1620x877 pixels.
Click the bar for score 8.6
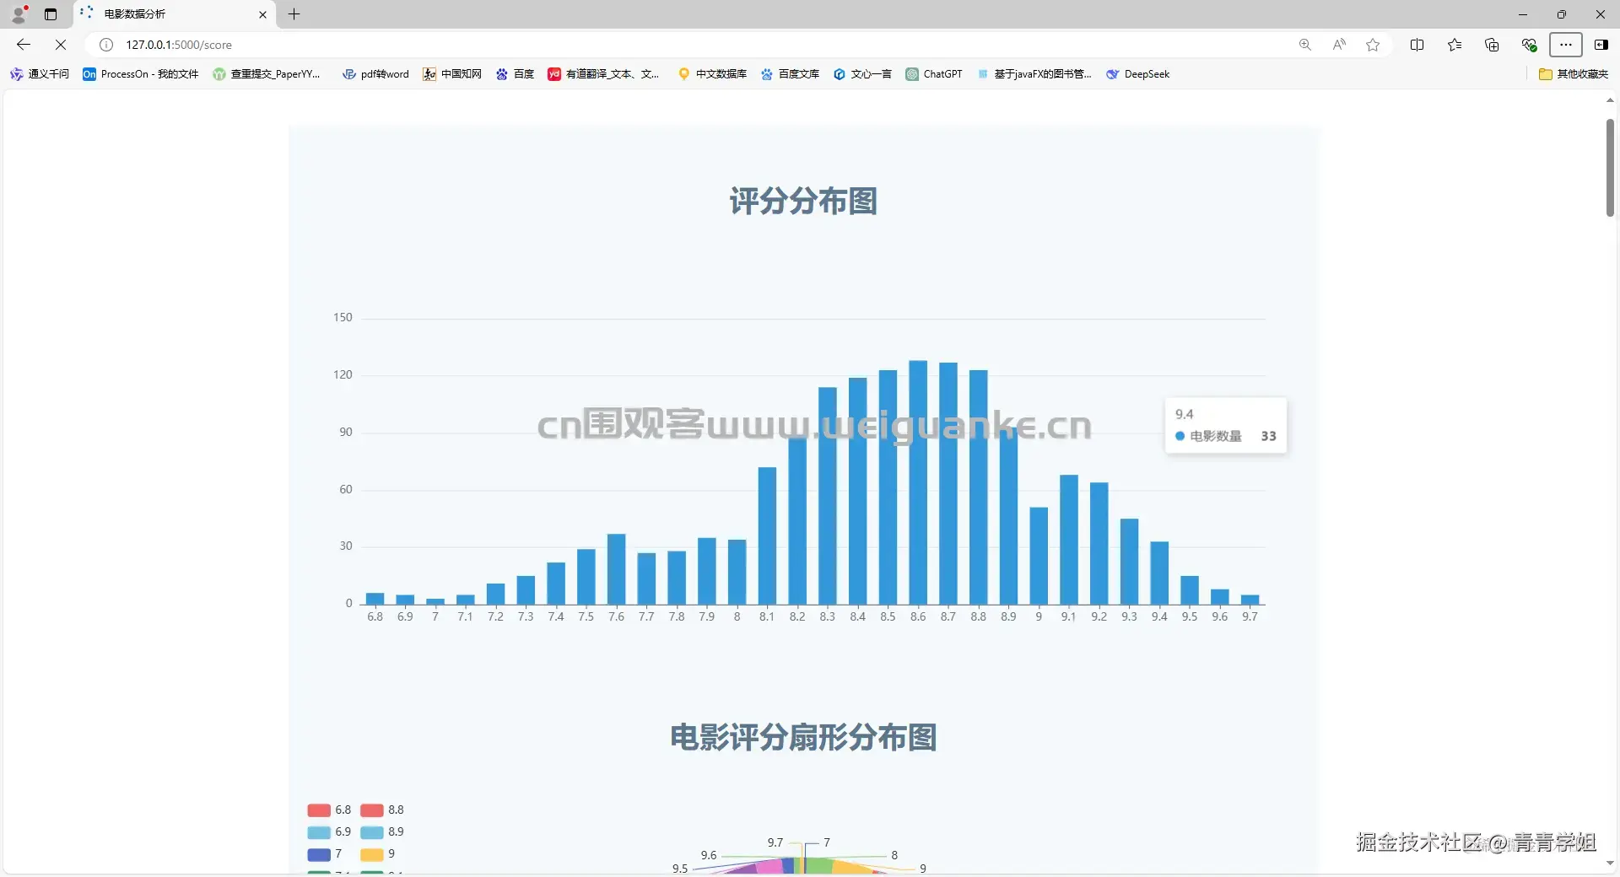pyautogui.click(x=918, y=482)
